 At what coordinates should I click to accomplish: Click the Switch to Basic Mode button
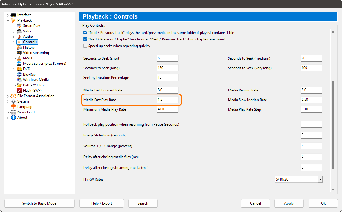point(39,203)
